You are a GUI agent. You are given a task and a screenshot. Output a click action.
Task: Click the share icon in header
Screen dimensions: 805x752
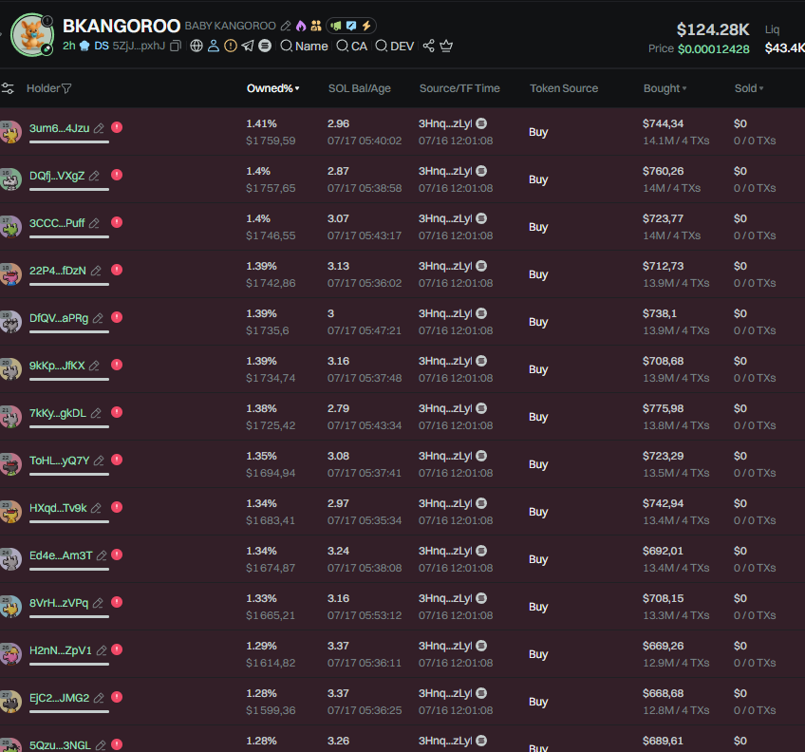click(x=429, y=47)
